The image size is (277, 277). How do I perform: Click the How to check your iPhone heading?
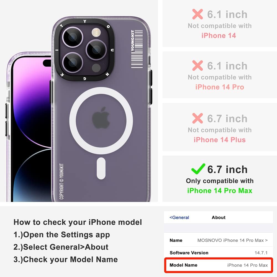click(78, 222)
